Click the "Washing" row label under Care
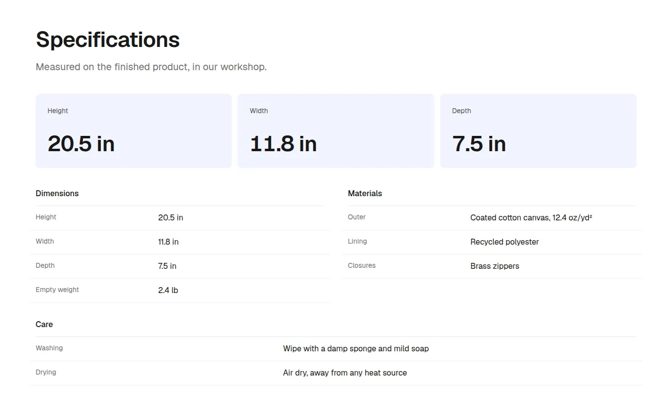 (x=49, y=348)
